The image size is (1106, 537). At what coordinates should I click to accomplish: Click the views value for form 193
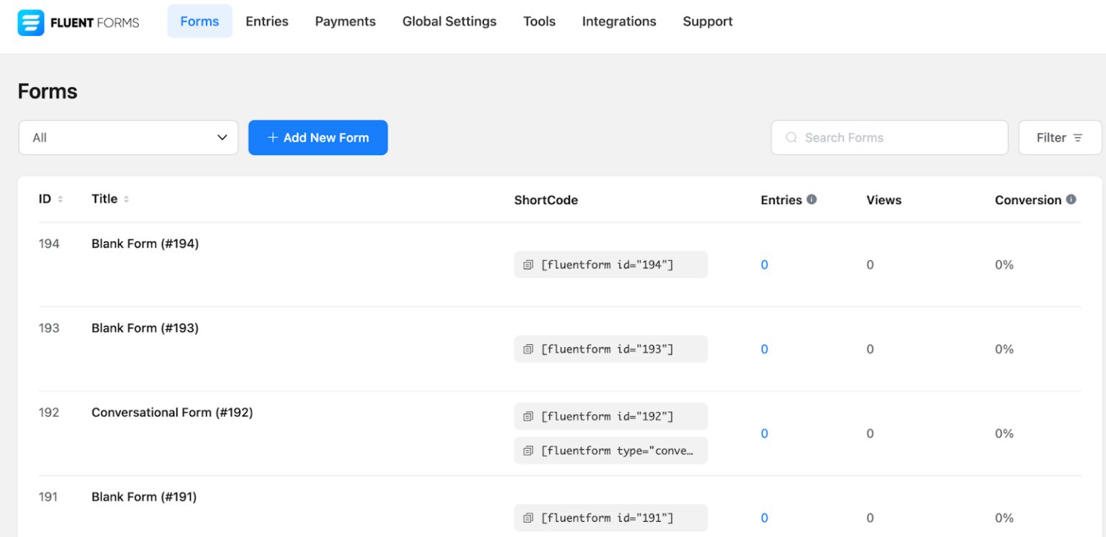pyautogui.click(x=870, y=349)
